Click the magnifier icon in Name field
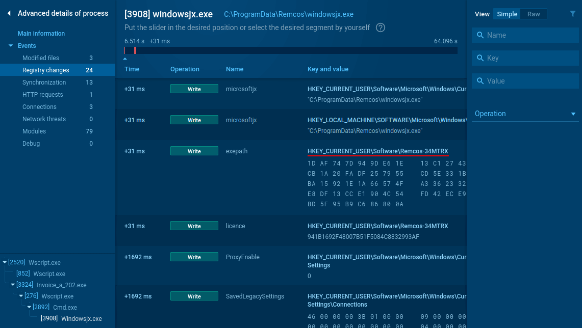Viewport: 582px width, 328px height. tap(480, 35)
